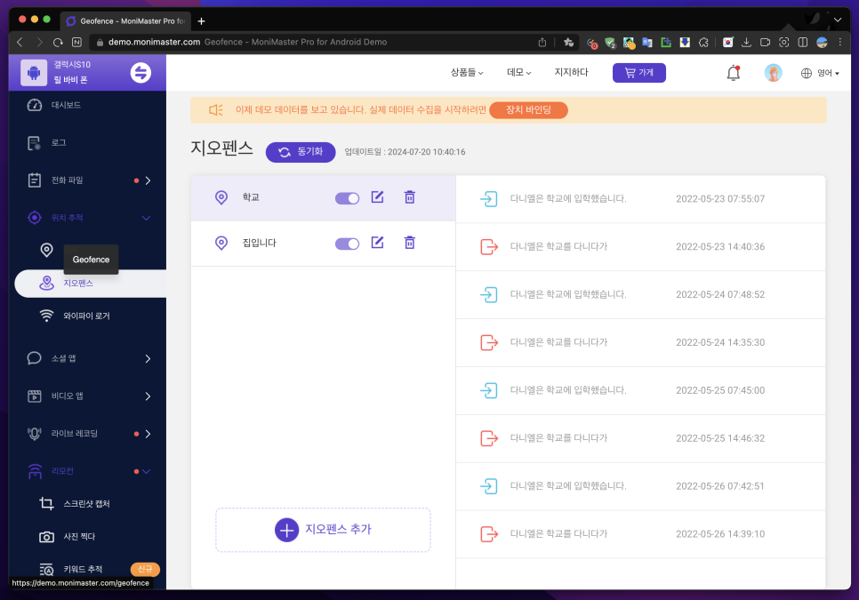This screenshot has height=600, width=859.
Task: Open browser downloads icon in toolbar
Action: (x=746, y=42)
